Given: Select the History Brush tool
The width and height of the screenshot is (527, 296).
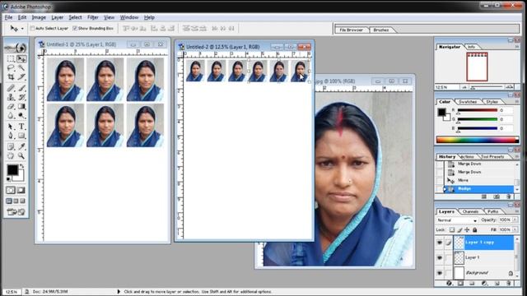Looking at the screenshot, I should (x=22, y=97).
